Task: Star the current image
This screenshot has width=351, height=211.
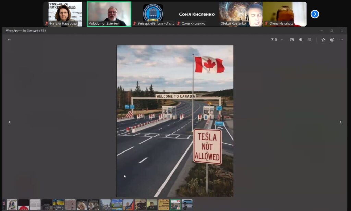Action: [323, 40]
